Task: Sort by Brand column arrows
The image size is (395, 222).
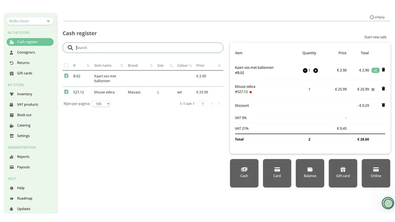Action: pos(151,66)
